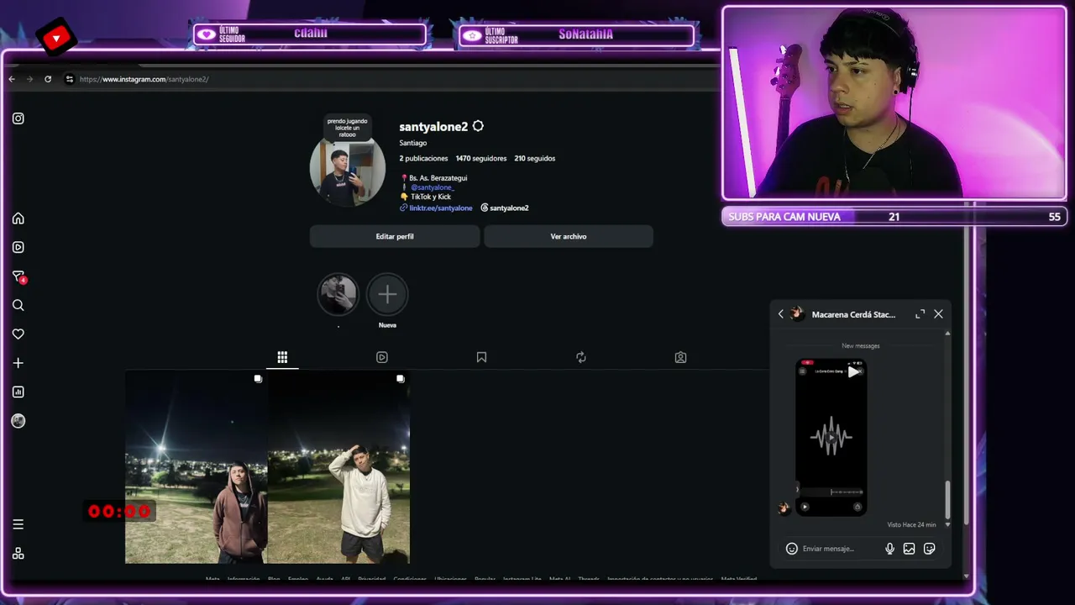
Task: Click the santyalone2 profile picture
Action: click(x=347, y=172)
